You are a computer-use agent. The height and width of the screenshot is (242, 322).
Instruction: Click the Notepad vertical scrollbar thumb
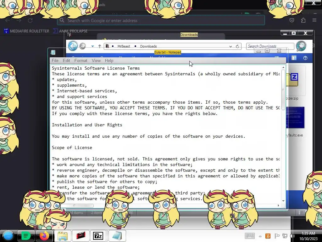pos(283,90)
